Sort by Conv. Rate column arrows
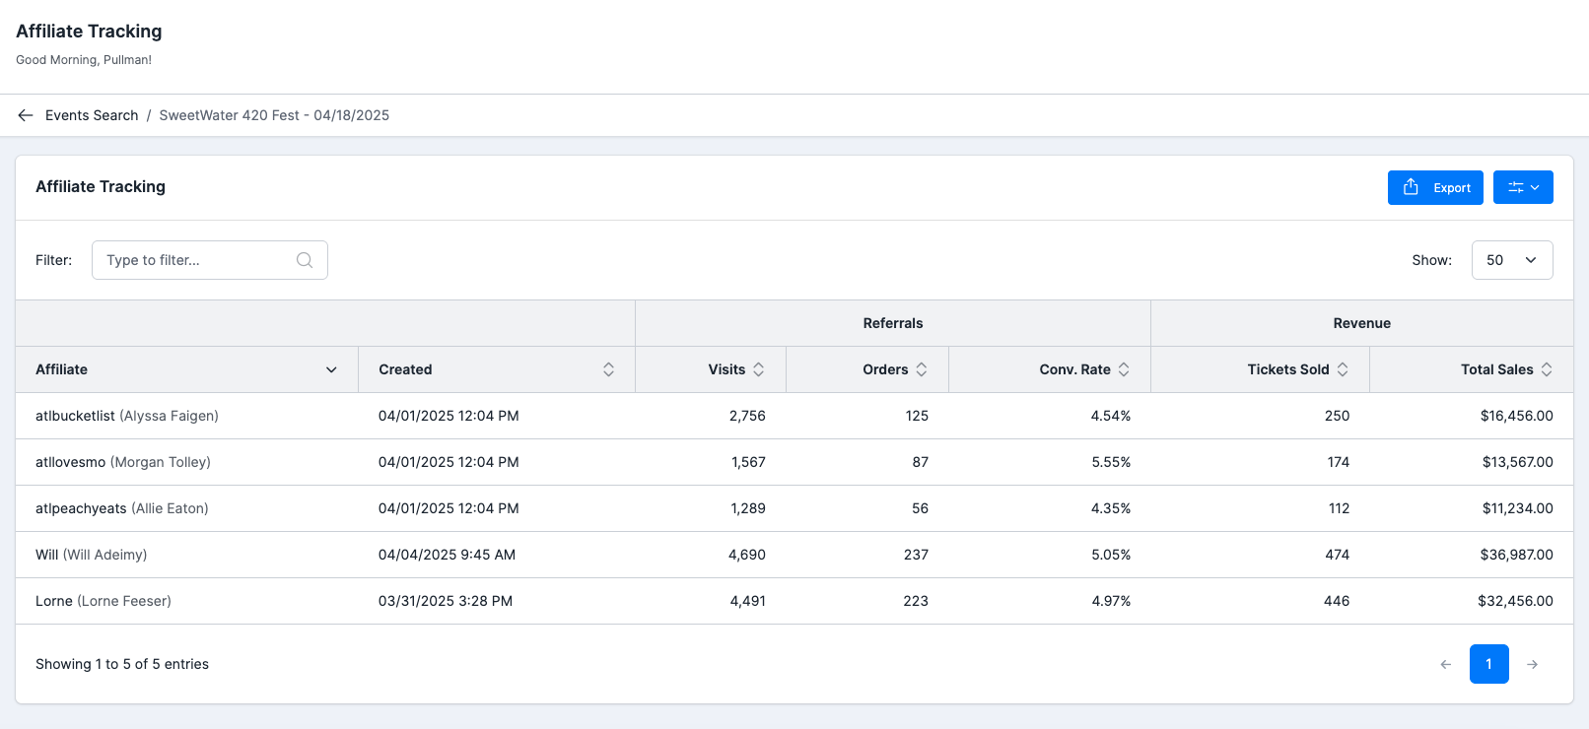Image resolution: width=1589 pixels, height=729 pixels. pyautogui.click(x=1124, y=369)
